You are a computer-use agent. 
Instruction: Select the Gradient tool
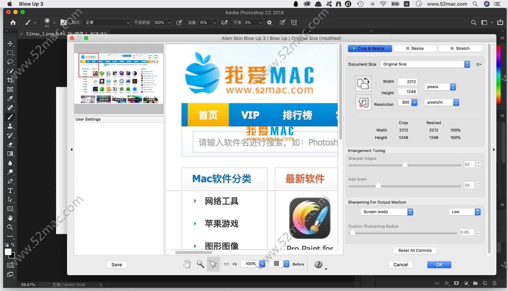pos(10,154)
